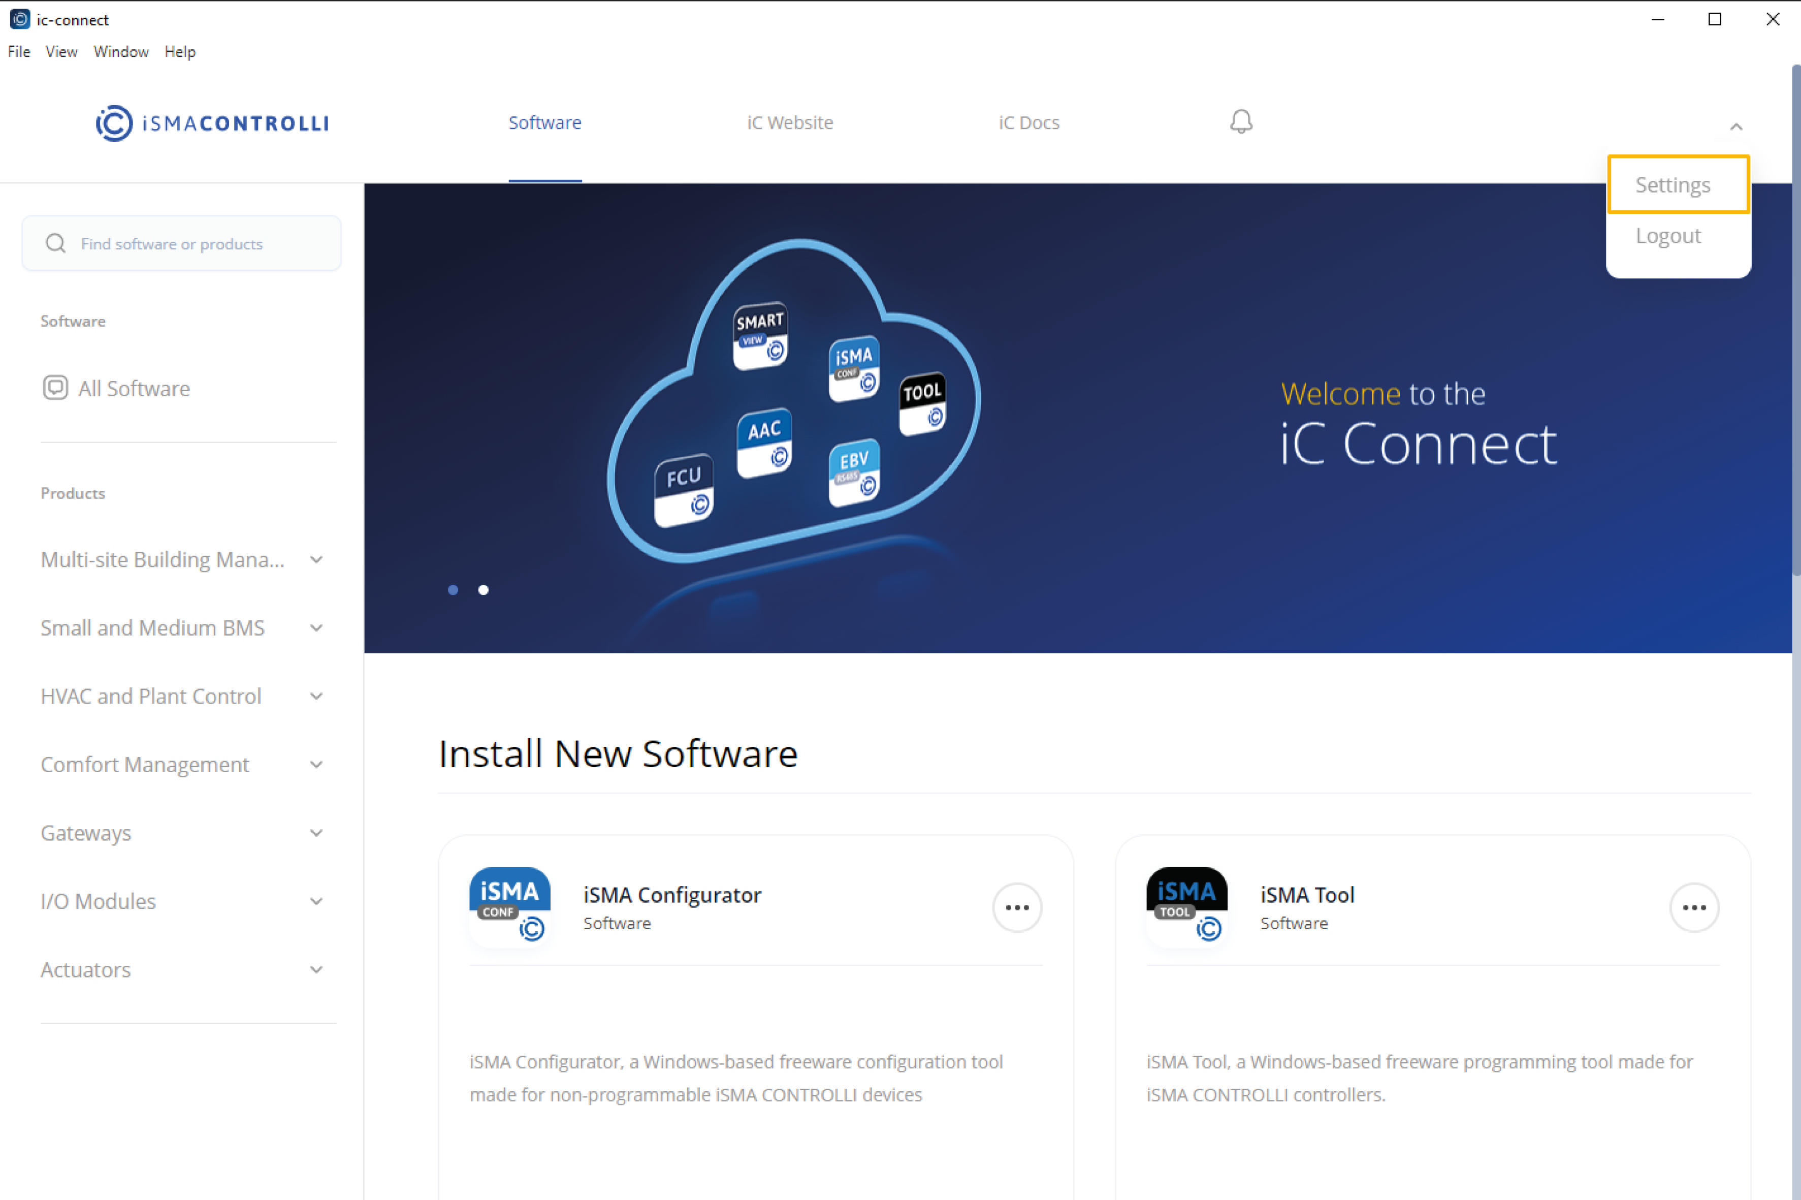
Task: Minimize the ic-connect window
Action: coord(1658,19)
